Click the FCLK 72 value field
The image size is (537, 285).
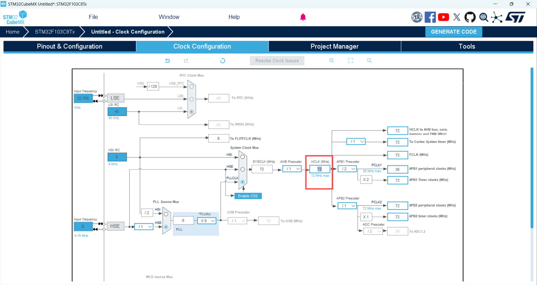tap(397, 155)
